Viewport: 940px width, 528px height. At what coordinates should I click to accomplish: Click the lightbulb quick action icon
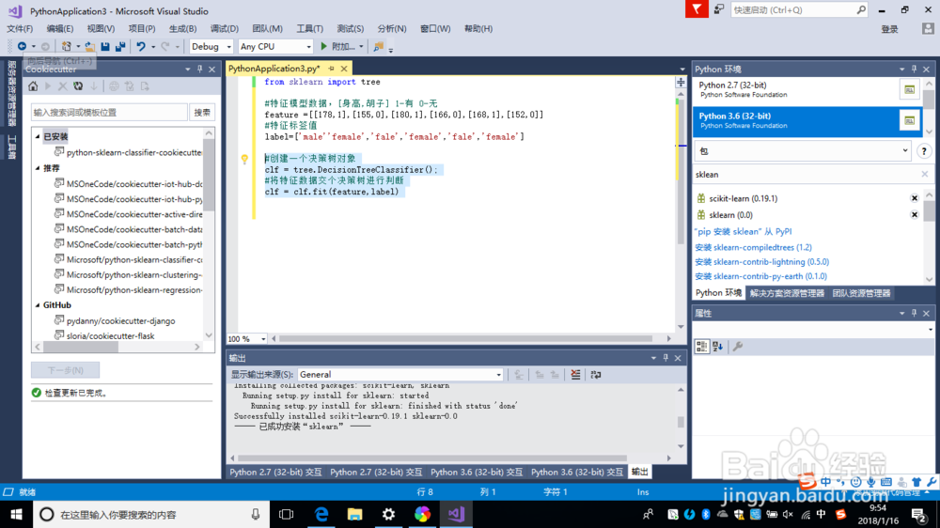[244, 160]
